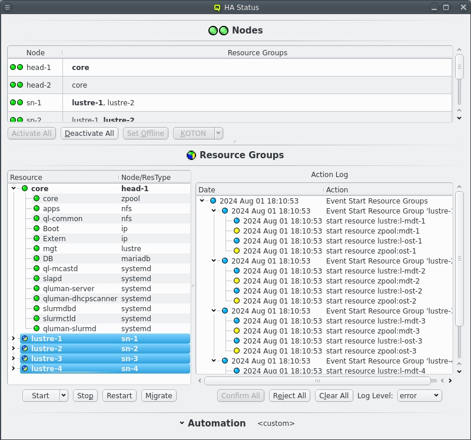471x440 pixels.
Task: Sort by the Resource Groups column header
Action: coord(257,52)
